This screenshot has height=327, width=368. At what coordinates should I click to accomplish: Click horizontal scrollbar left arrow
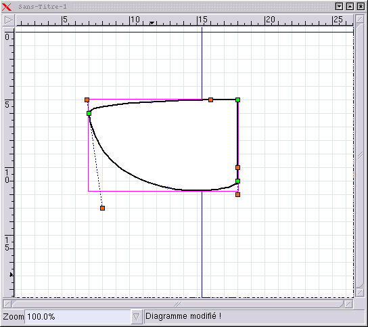(x=7, y=304)
